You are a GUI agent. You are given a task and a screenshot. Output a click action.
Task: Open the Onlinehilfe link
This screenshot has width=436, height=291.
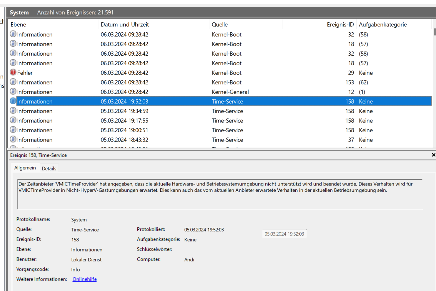(x=84, y=279)
